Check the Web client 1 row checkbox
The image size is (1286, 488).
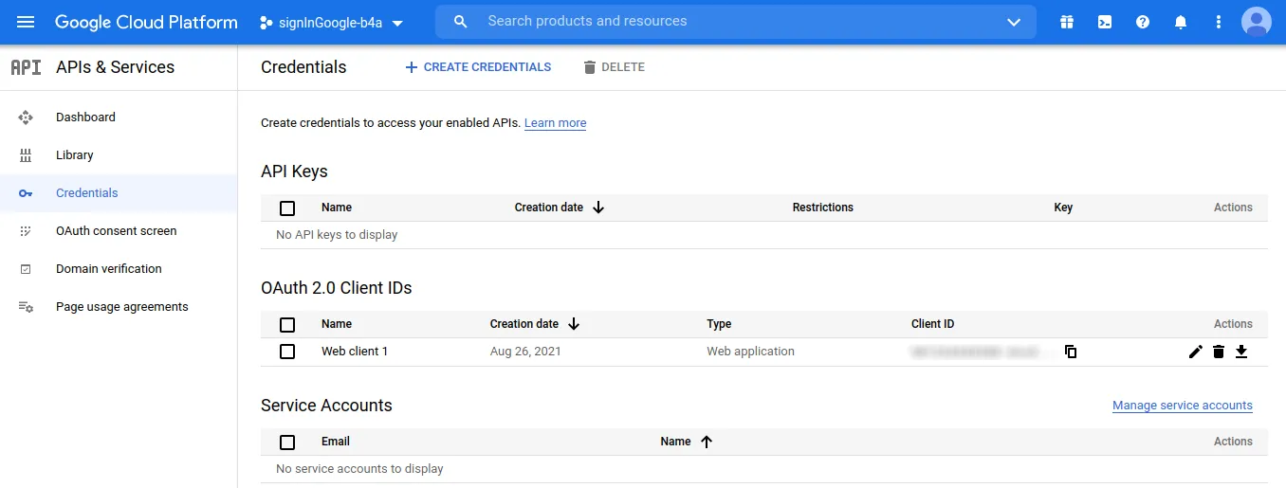287,352
